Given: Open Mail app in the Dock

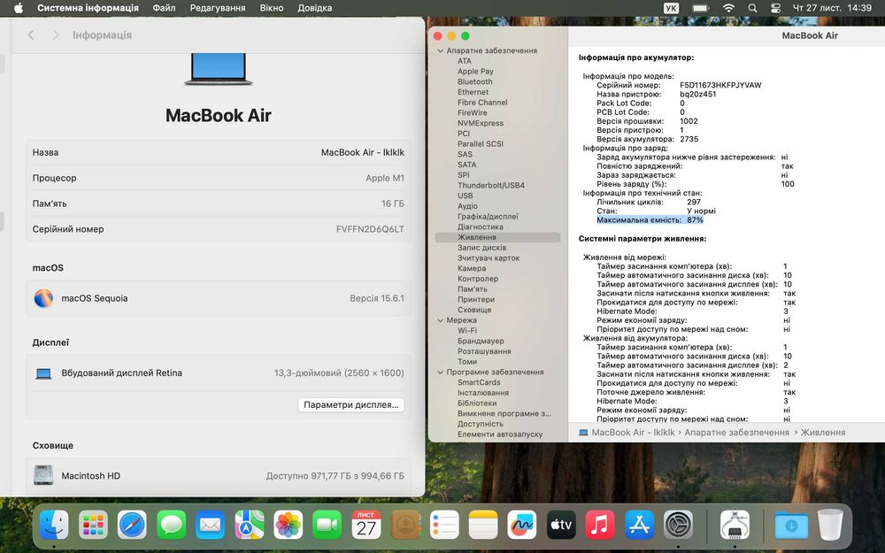Looking at the screenshot, I should pyautogui.click(x=210, y=525).
